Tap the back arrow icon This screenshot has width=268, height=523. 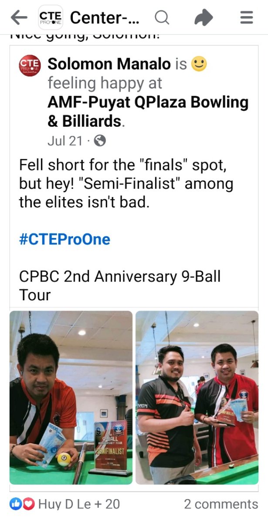click(19, 17)
